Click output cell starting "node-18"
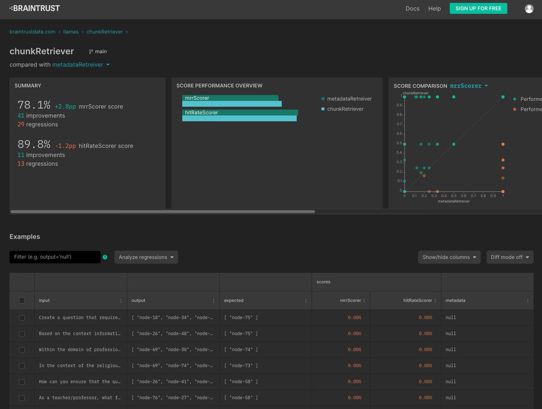Viewport: 542px width, 409px height. [173, 318]
